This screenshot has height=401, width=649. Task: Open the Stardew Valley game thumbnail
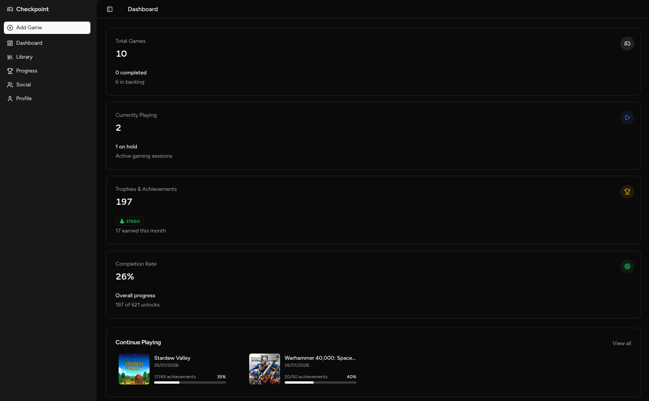pos(134,369)
